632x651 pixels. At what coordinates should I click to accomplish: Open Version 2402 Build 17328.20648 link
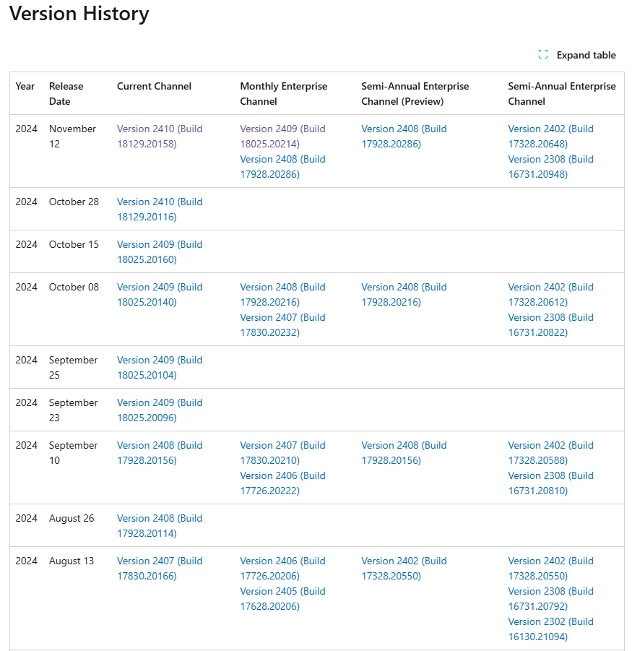(551, 136)
